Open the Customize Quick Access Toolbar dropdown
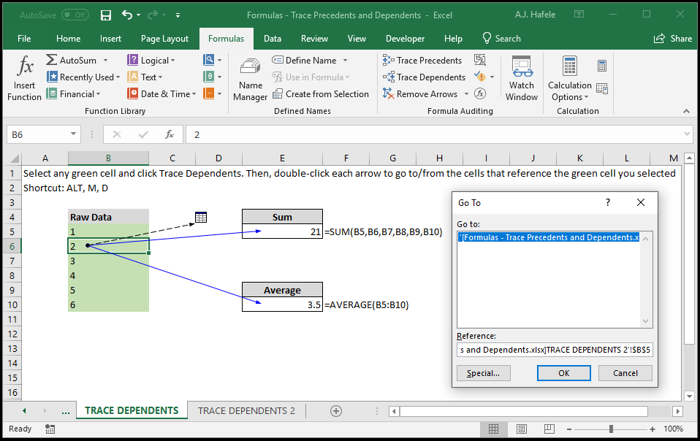700x441 pixels. pos(178,15)
